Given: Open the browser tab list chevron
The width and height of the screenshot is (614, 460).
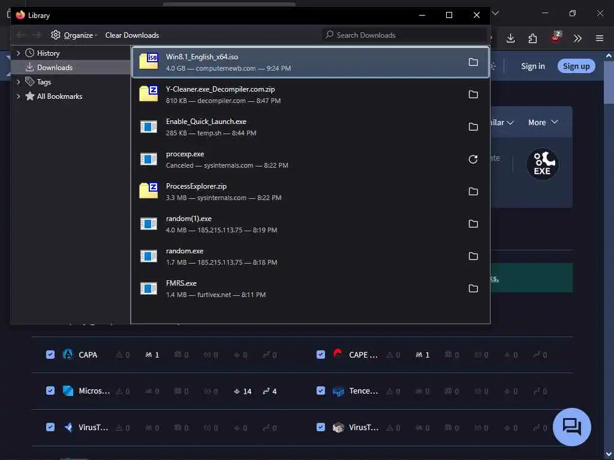Looking at the screenshot, I should [495, 13].
